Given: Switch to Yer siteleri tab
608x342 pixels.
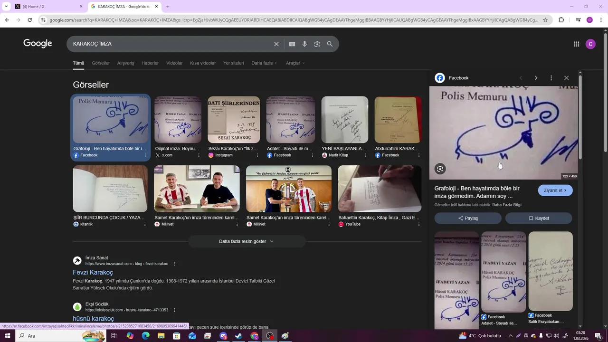Looking at the screenshot, I should pyautogui.click(x=234, y=63).
